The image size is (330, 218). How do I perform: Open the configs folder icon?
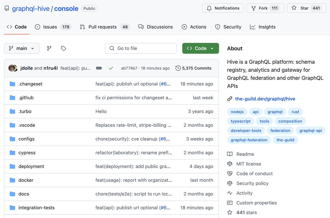(12, 139)
